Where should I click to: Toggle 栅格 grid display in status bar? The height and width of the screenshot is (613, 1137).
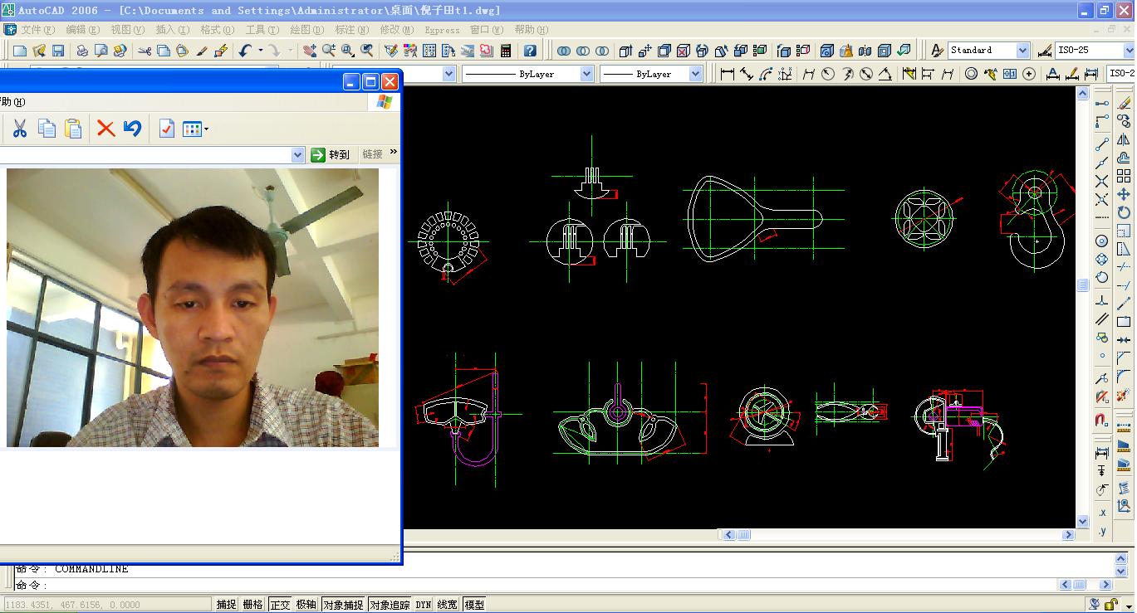click(252, 605)
